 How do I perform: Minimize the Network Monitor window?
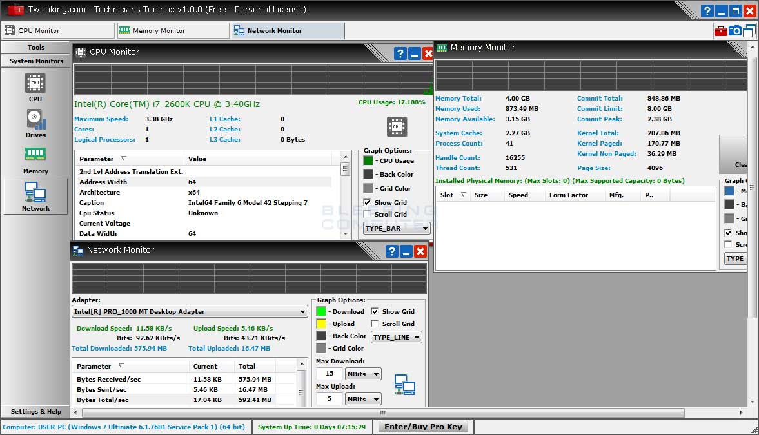(406, 251)
